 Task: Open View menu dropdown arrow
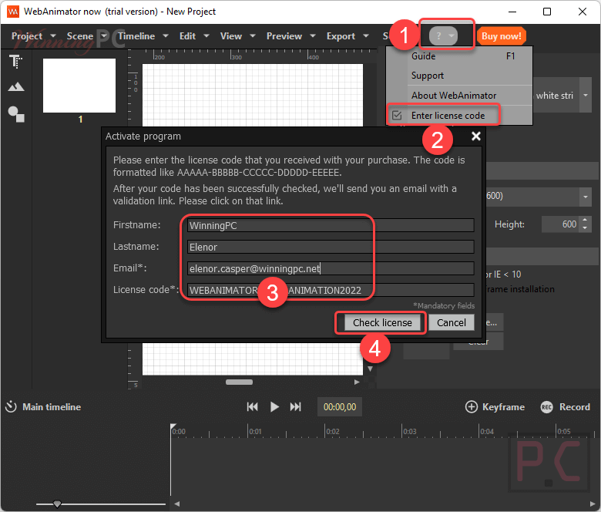pos(253,36)
